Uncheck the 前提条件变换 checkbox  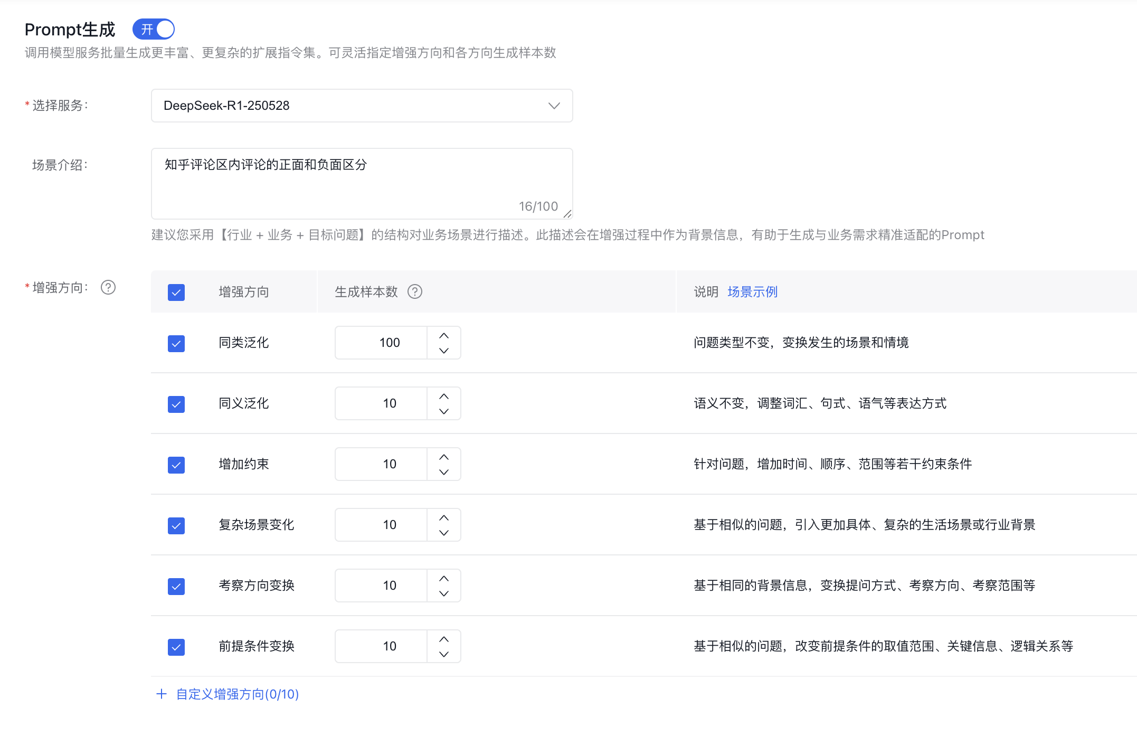(x=176, y=647)
